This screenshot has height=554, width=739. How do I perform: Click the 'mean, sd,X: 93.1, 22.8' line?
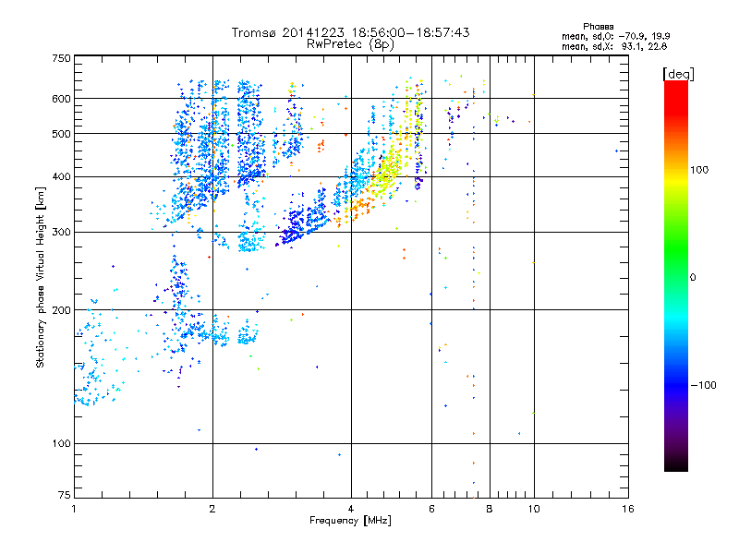pyautogui.click(x=614, y=46)
